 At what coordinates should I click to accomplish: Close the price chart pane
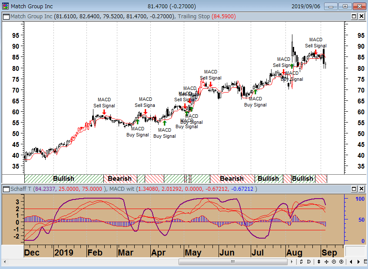pyautogui.click(x=361, y=17)
